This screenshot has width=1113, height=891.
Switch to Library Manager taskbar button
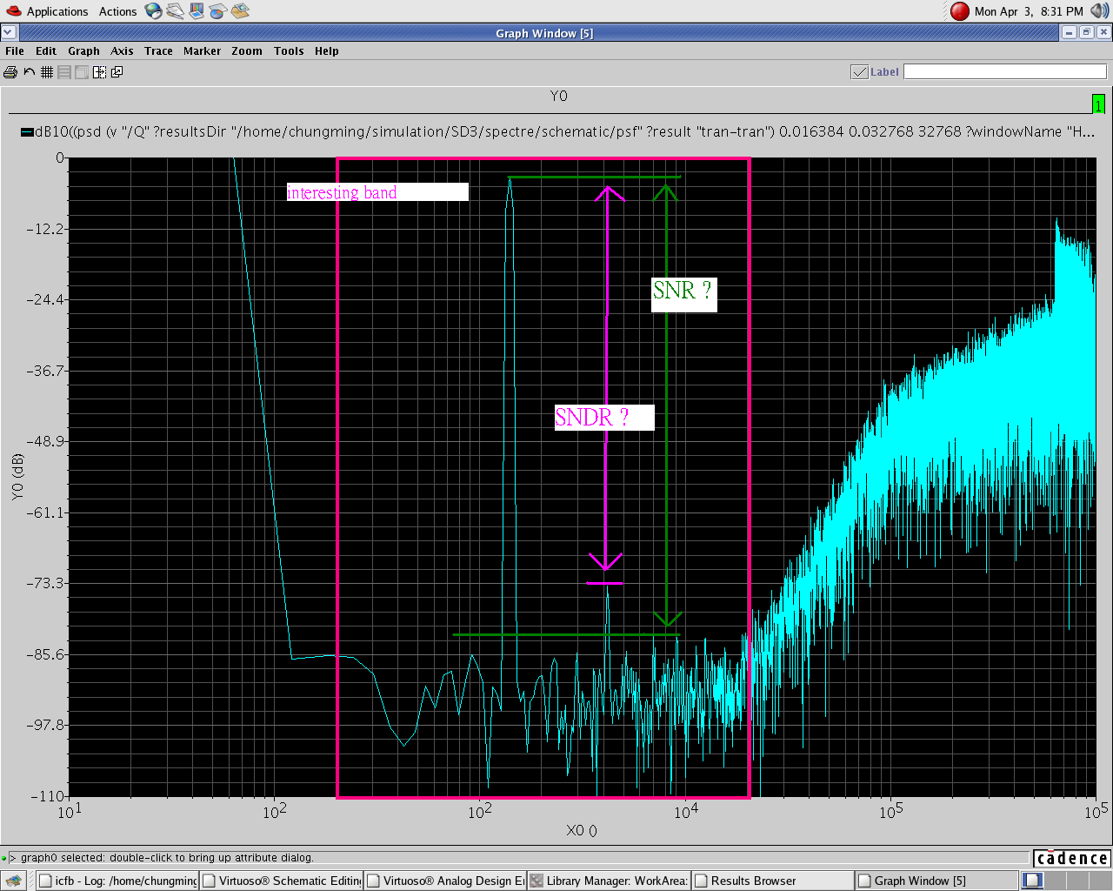[x=610, y=881]
